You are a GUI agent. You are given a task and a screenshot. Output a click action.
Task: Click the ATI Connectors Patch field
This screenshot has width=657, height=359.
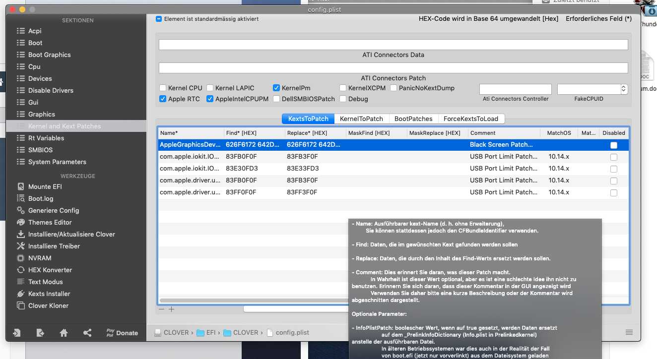pyautogui.click(x=394, y=68)
